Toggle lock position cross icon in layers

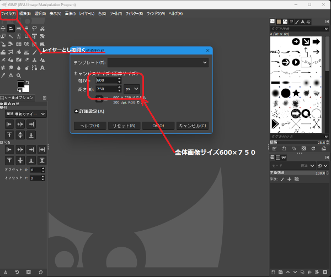click(x=290, y=180)
